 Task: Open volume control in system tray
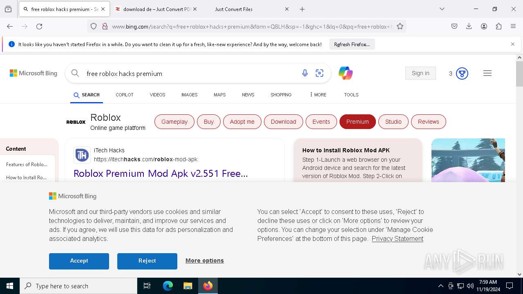tap(470, 286)
